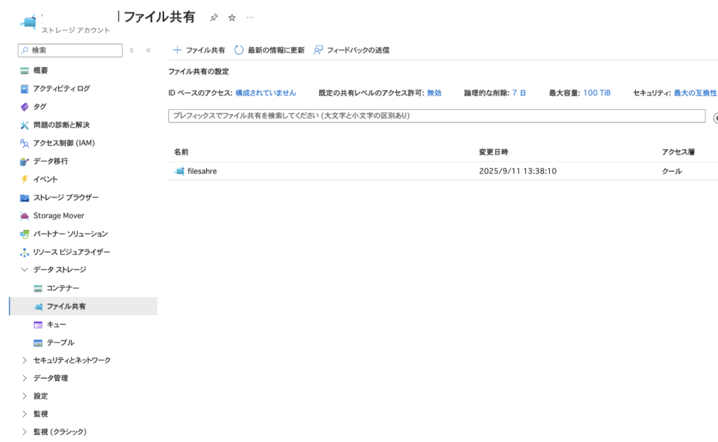
Task: Sort by the 変更日時 column header
Action: coord(494,152)
